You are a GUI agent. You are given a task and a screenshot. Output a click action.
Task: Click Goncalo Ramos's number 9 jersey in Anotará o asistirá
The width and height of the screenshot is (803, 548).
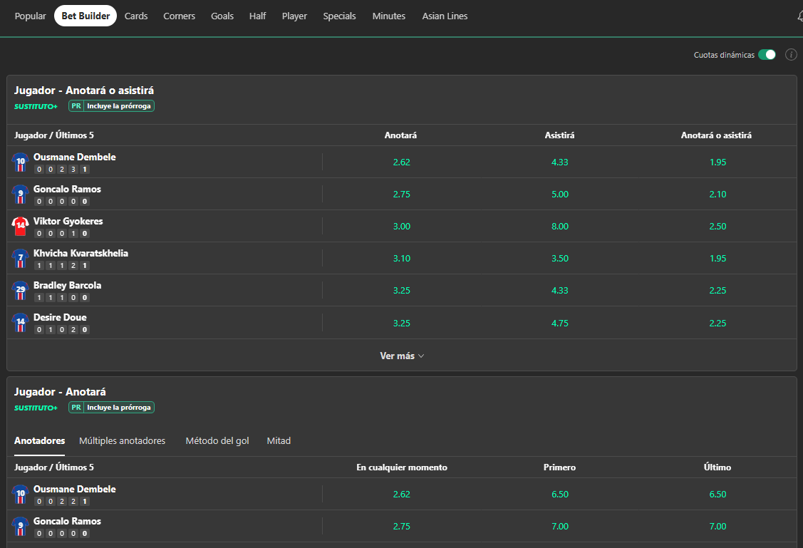tap(21, 195)
